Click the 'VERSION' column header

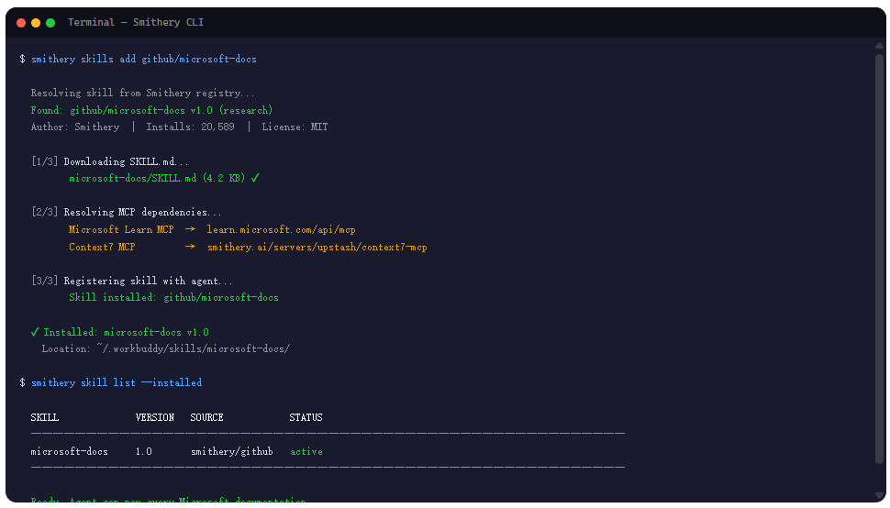click(155, 417)
